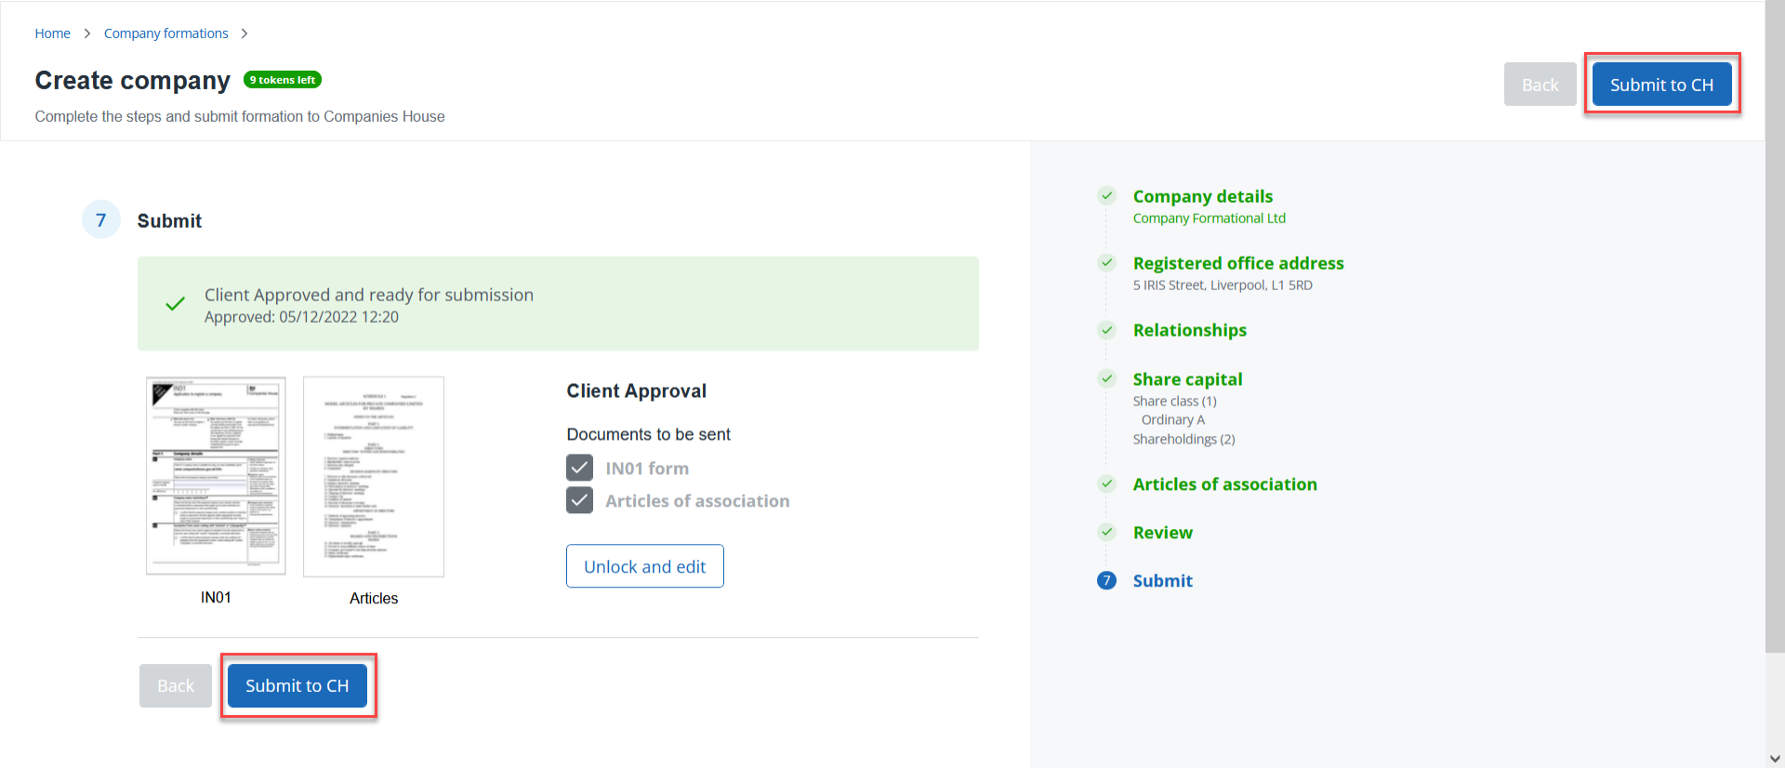Click the check icon next to Relationships step
The height and width of the screenshot is (768, 1785).
pos(1106,330)
